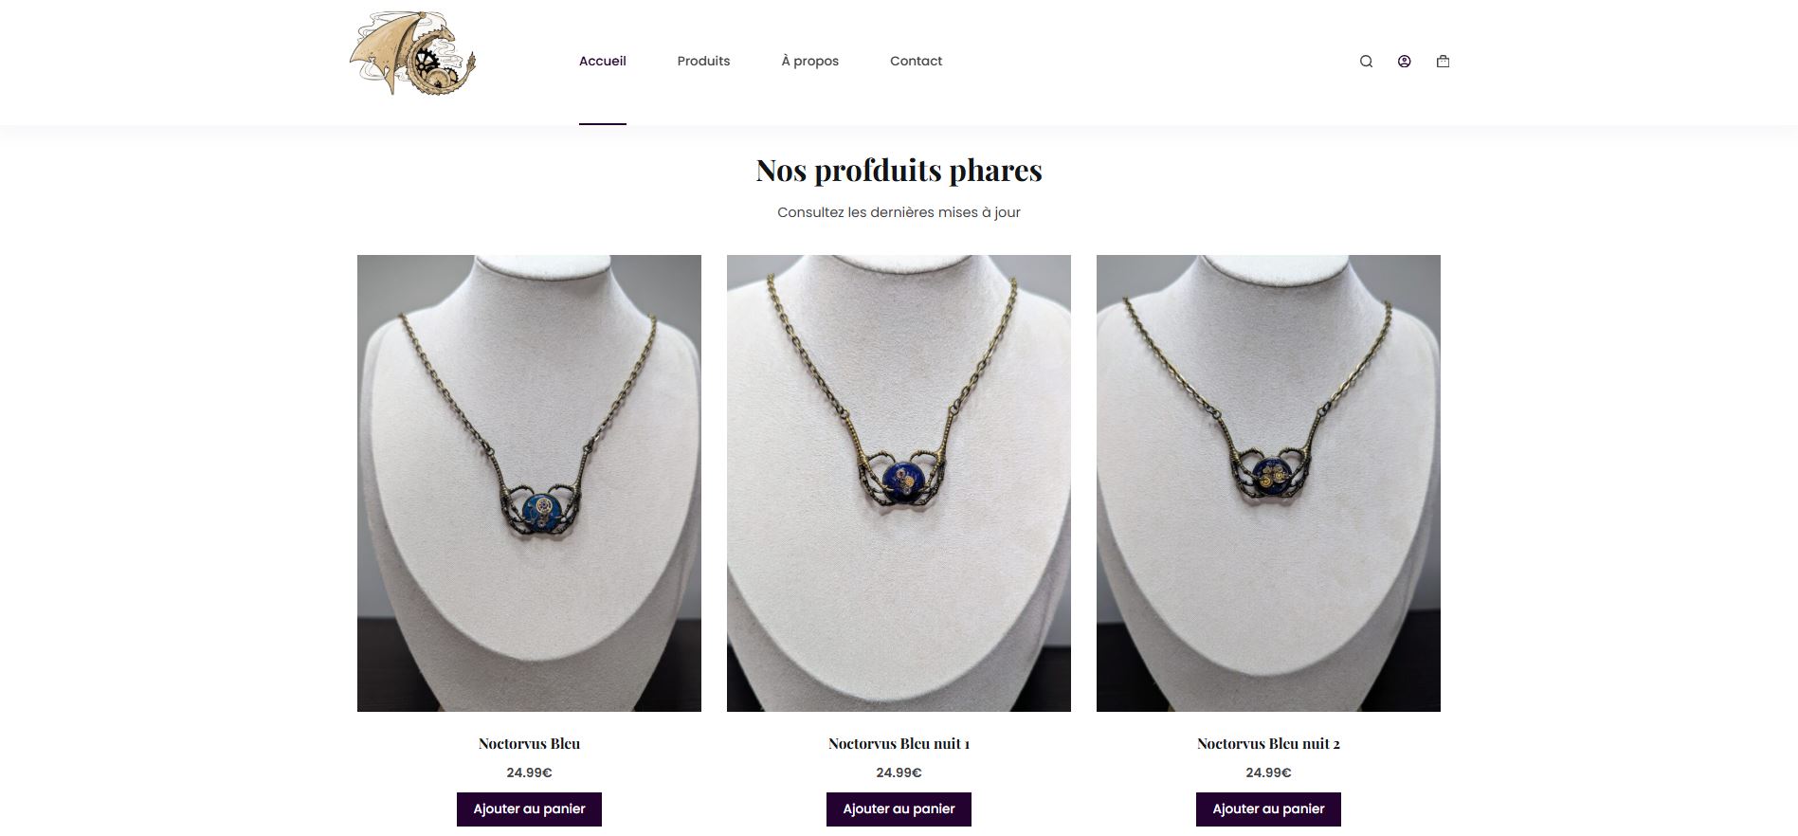This screenshot has width=1798, height=836.
Task: Open the shopping bag cart icon
Action: pyautogui.click(x=1443, y=62)
